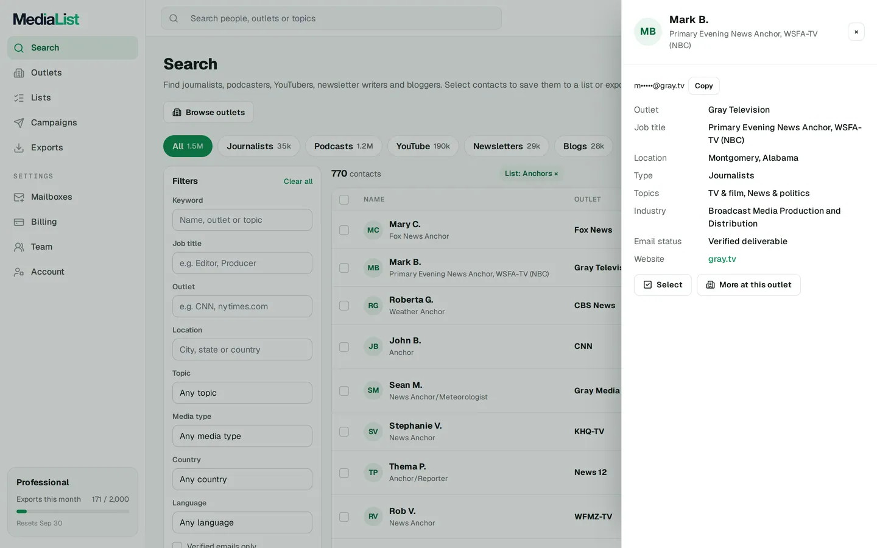
Task: Open the Any country dropdown
Action: 242,479
